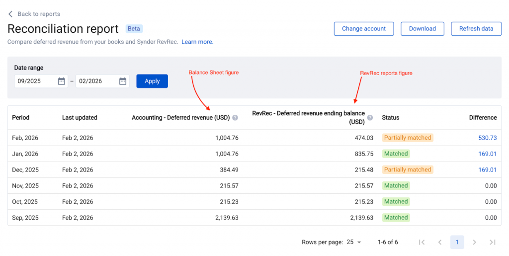This screenshot has height=256, width=509.
Task: Download the reconciliation report
Action: tap(423, 29)
